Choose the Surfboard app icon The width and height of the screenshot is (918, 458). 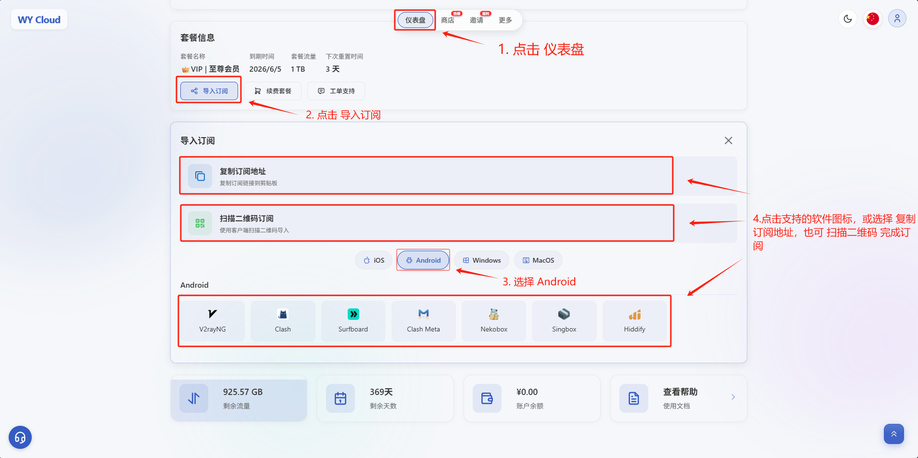tap(353, 321)
